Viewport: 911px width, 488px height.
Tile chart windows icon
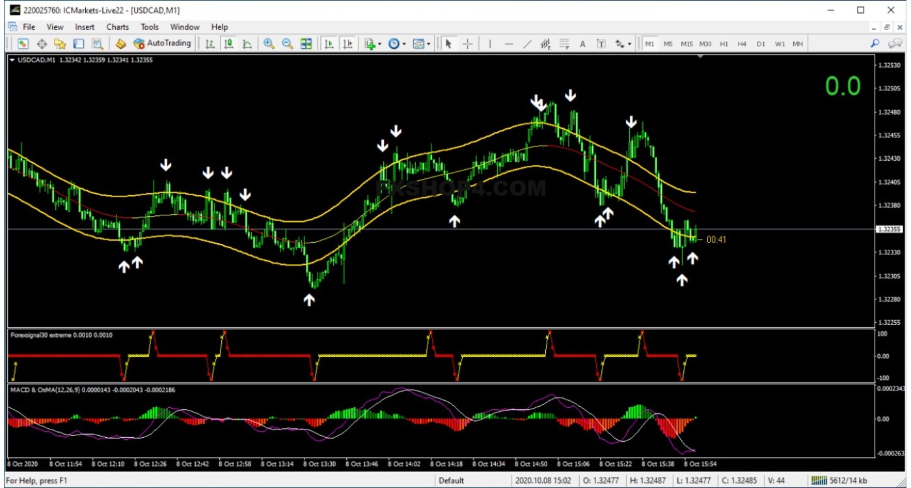pyautogui.click(x=306, y=44)
